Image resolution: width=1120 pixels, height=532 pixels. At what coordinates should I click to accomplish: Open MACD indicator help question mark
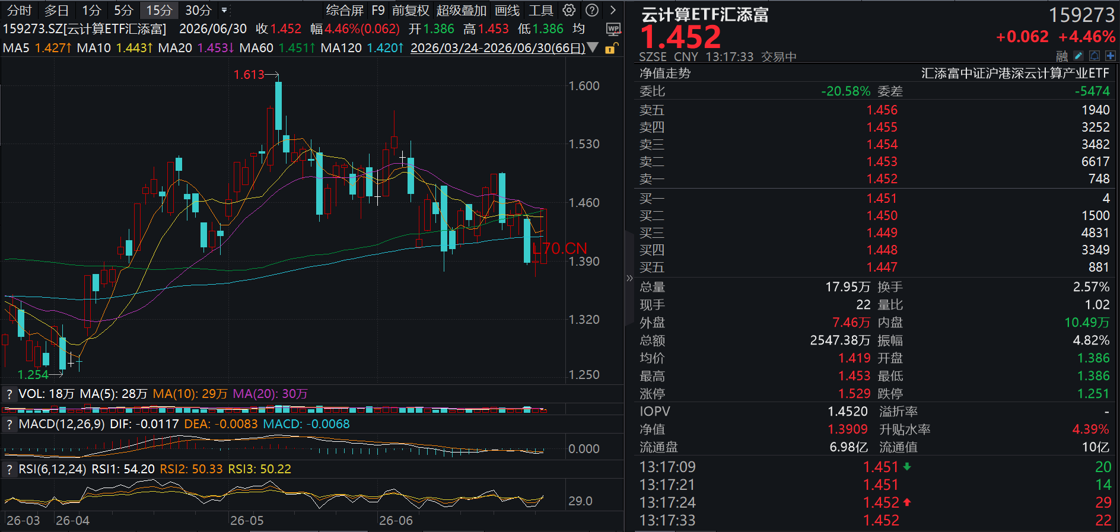[9, 424]
